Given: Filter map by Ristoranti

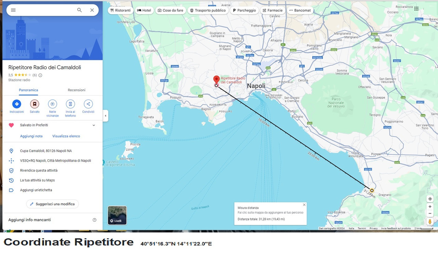Looking at the screenshot, I should tap(120, 10).
